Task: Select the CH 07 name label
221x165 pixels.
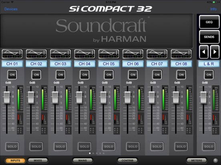Action: click(157, 64)
